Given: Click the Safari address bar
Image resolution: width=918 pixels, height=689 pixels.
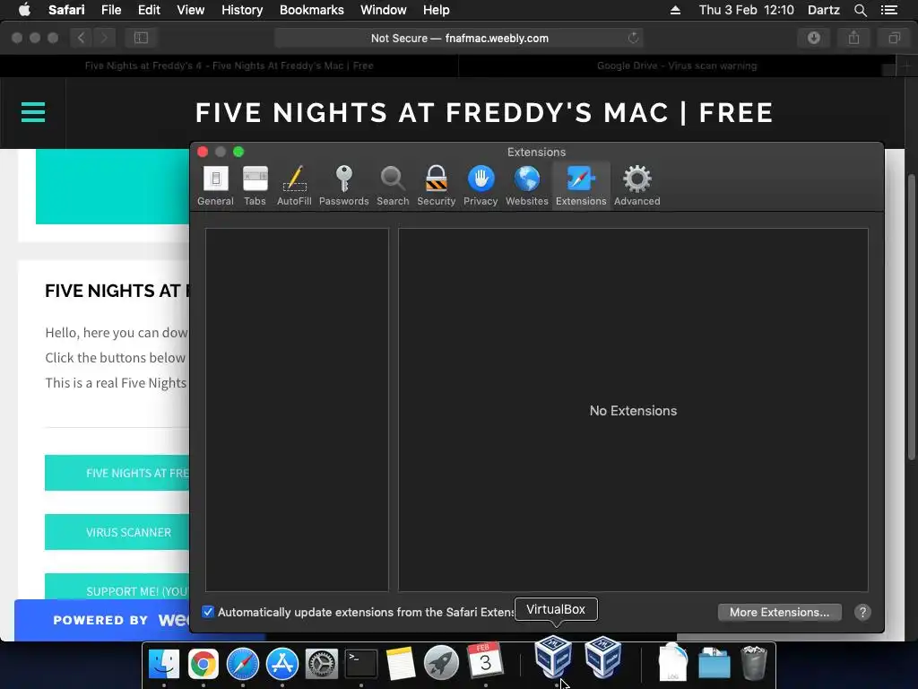Looking at the screenshot, I should pos(460,38).
